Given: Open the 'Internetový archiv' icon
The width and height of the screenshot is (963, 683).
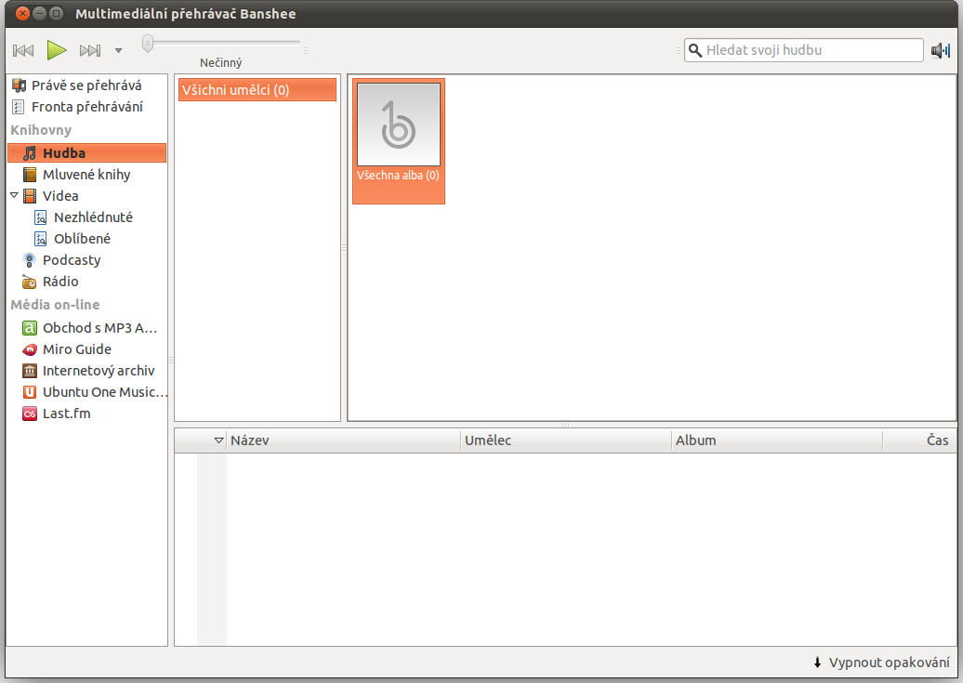Looking at the screenshot, I should click(x=30, y=371).
